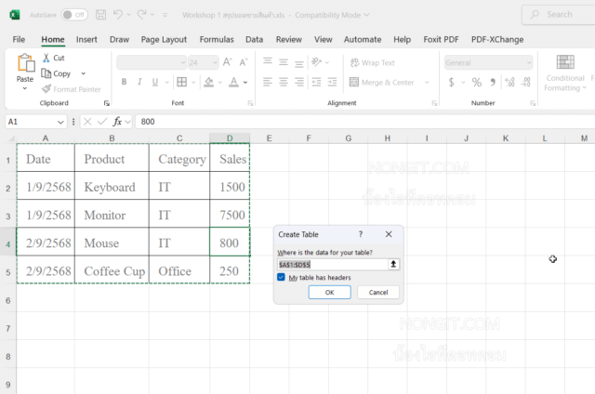Image resolution: width=595 pixels, height=394 pixels.
Task: Click the Orientation text angle icon
Action: pos(316,62)
